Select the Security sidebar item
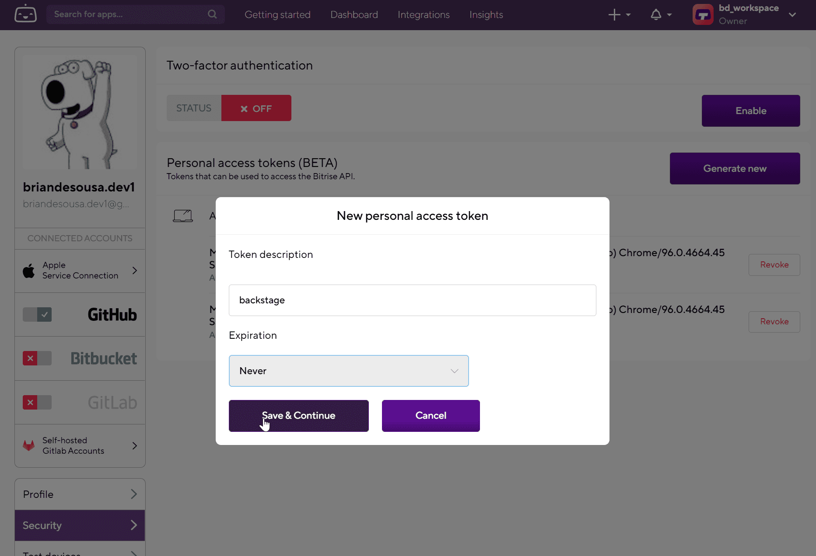This screenshot has height=556, width=816. coord(80,525)
